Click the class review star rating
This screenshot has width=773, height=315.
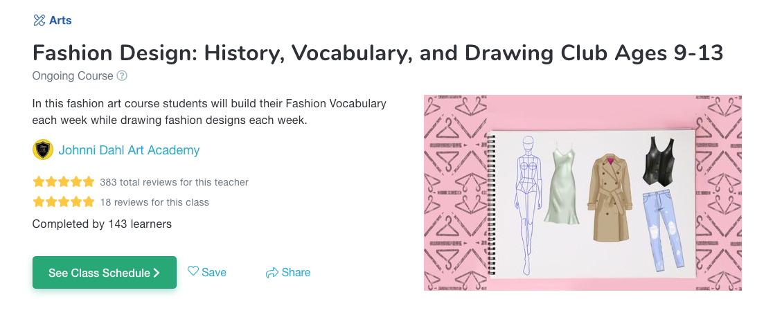(63, 202)
